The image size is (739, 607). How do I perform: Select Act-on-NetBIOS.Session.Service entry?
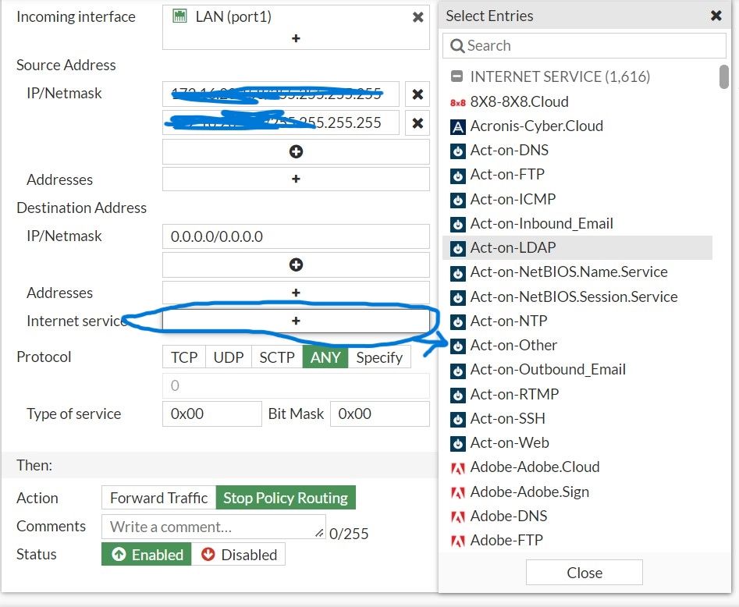(x=577, y=297)
